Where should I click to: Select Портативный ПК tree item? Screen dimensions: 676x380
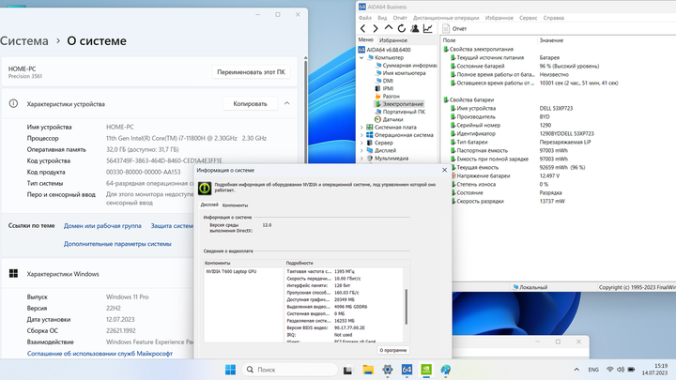click(x=400, y=112)
